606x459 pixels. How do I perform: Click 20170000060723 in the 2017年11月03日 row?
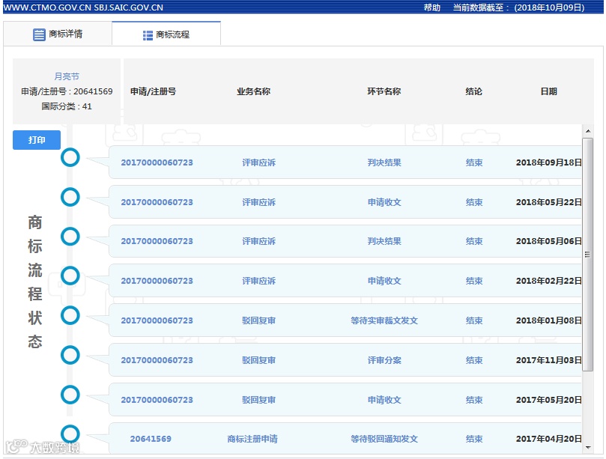point(157,360)
